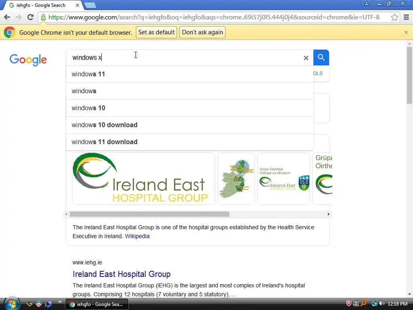Click the Chrome logo in the infobar
The height and width of the screenshot is (310, 413).
10,32
